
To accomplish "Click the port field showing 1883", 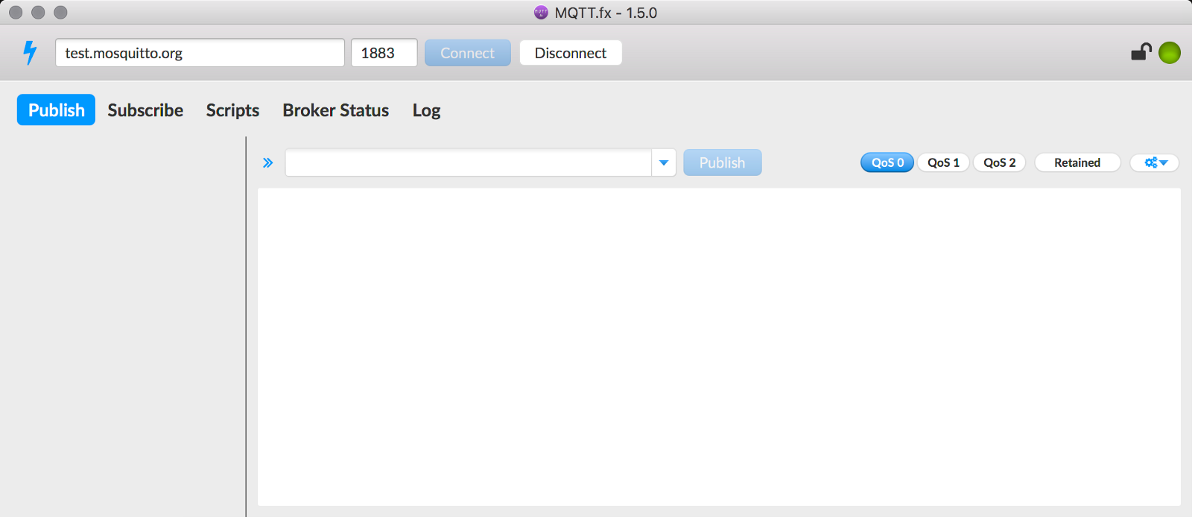I will pyautogui.click(x=384, y=53).
